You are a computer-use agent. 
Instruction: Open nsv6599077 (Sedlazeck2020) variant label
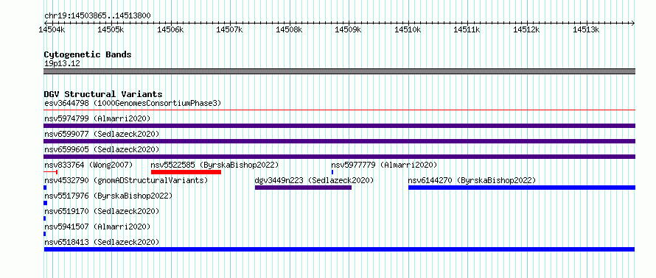102,134
